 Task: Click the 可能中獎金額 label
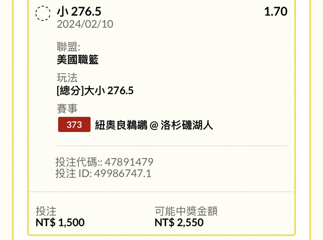point(186,211)
